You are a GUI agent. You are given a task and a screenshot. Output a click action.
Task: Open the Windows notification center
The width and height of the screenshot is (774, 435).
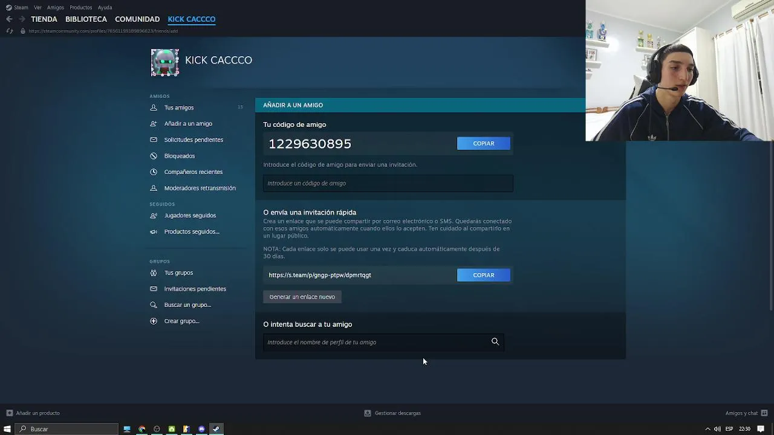tap(761, 429)
